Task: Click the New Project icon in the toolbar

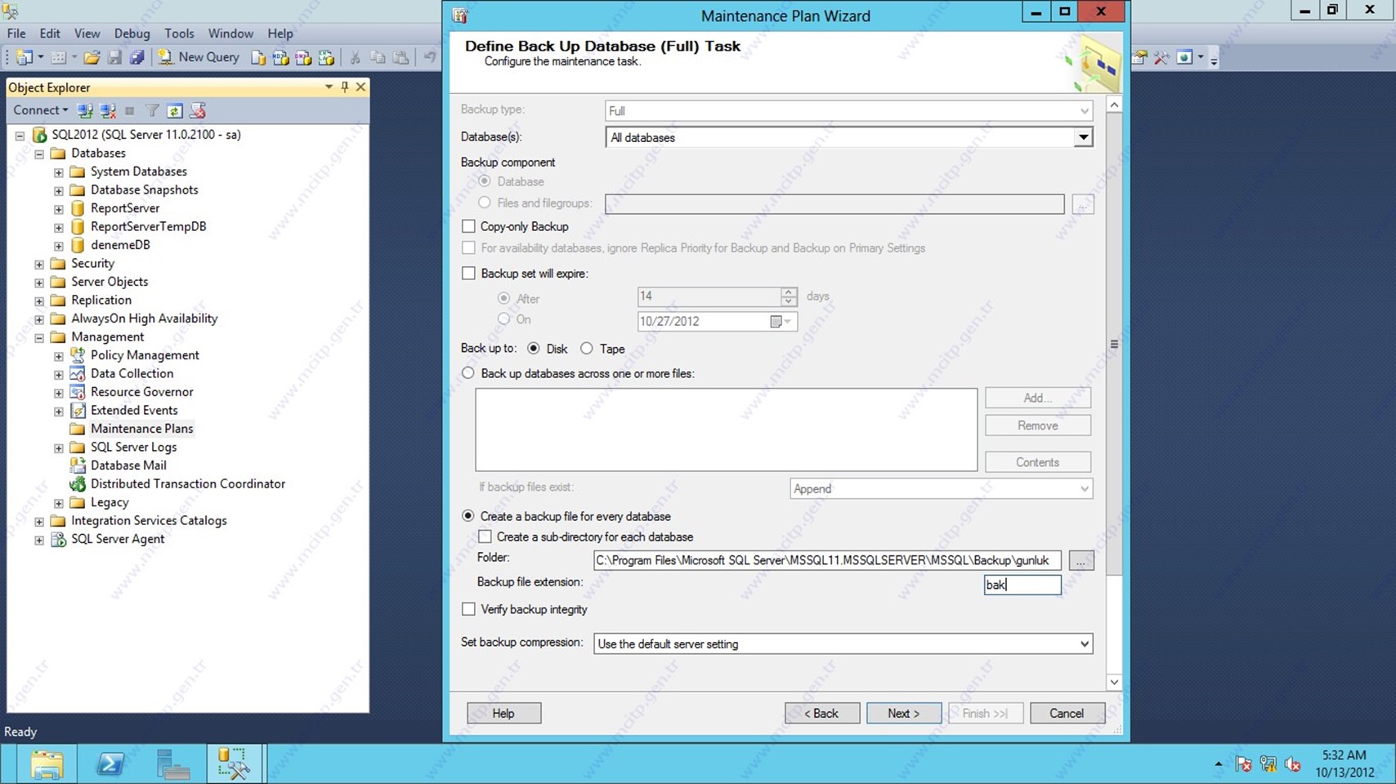Action: click(25, 57)
